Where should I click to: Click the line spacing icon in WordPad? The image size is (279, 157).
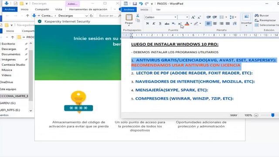232,17
